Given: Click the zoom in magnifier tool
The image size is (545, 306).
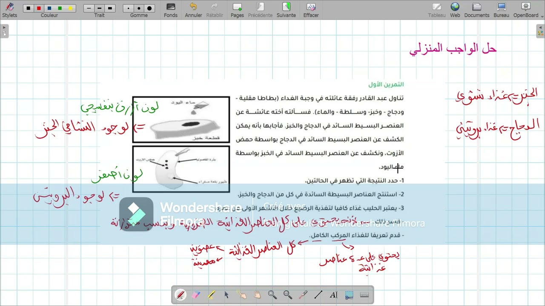Looking at the screenshot, I should pyautogui.click(x=272, y=295).
